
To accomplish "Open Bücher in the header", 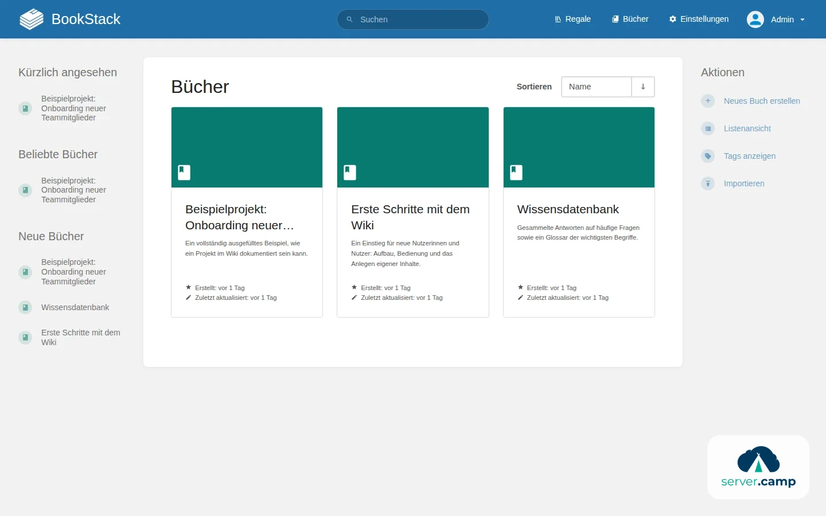I will click(630, 19).
